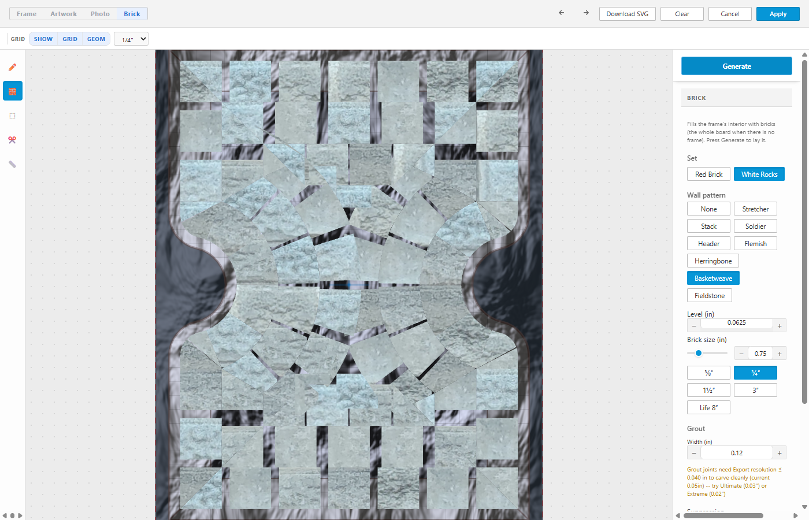Click the Generate button
Viewport: 809px width, 520px height.
click(x=737, y=66)
